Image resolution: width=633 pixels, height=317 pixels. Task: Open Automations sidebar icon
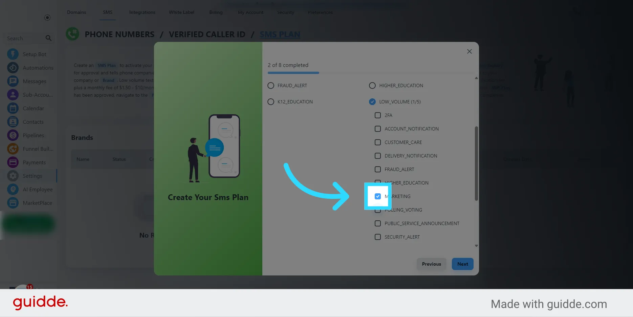(x=13, y=68)
